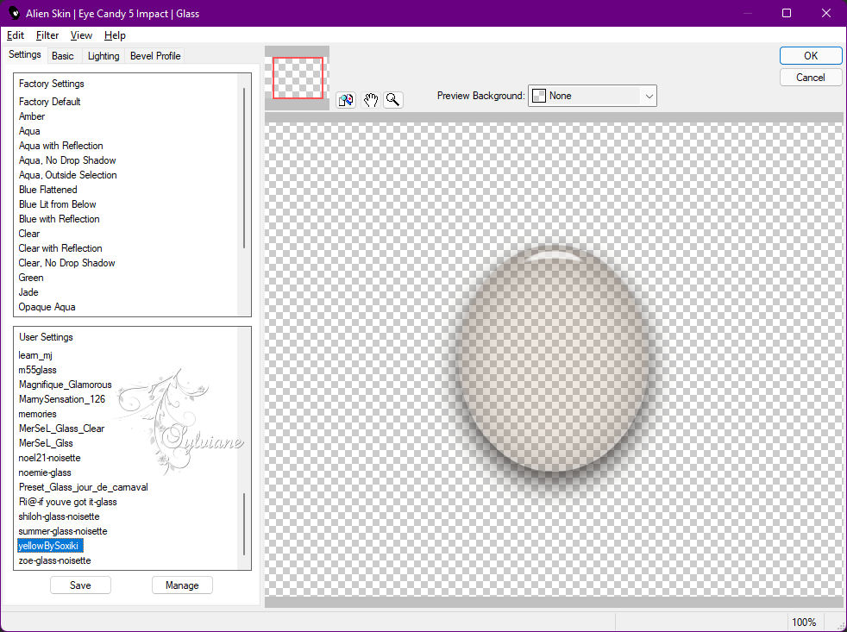Click the navigator preview thumbnail
This screenshot has height=632, width=847.
pos(298,78)
